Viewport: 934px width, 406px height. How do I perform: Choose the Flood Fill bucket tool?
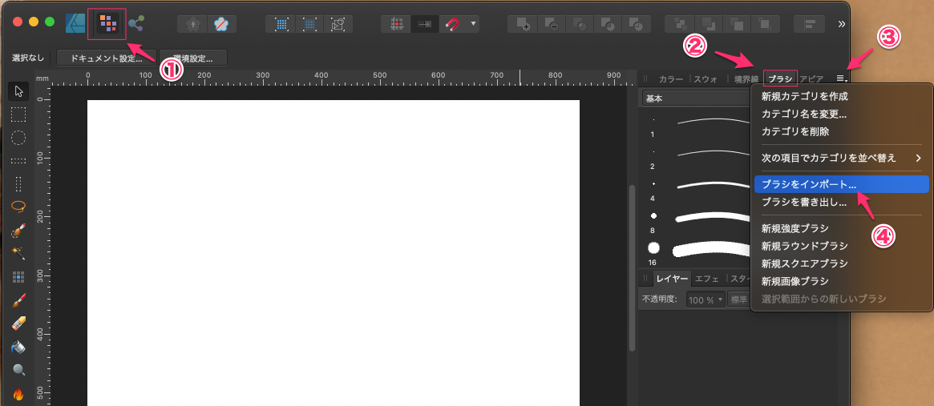[18, 347]
